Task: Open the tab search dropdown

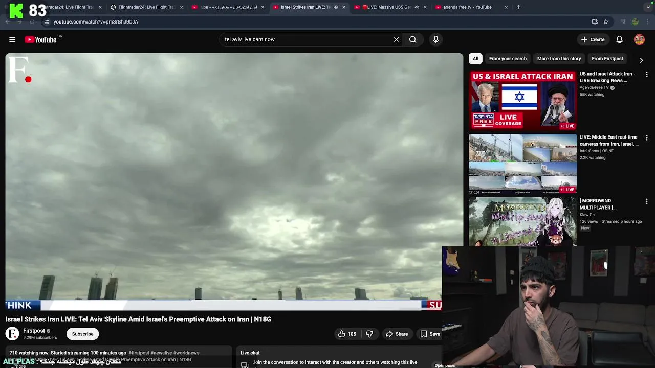Action: point(648,7)
